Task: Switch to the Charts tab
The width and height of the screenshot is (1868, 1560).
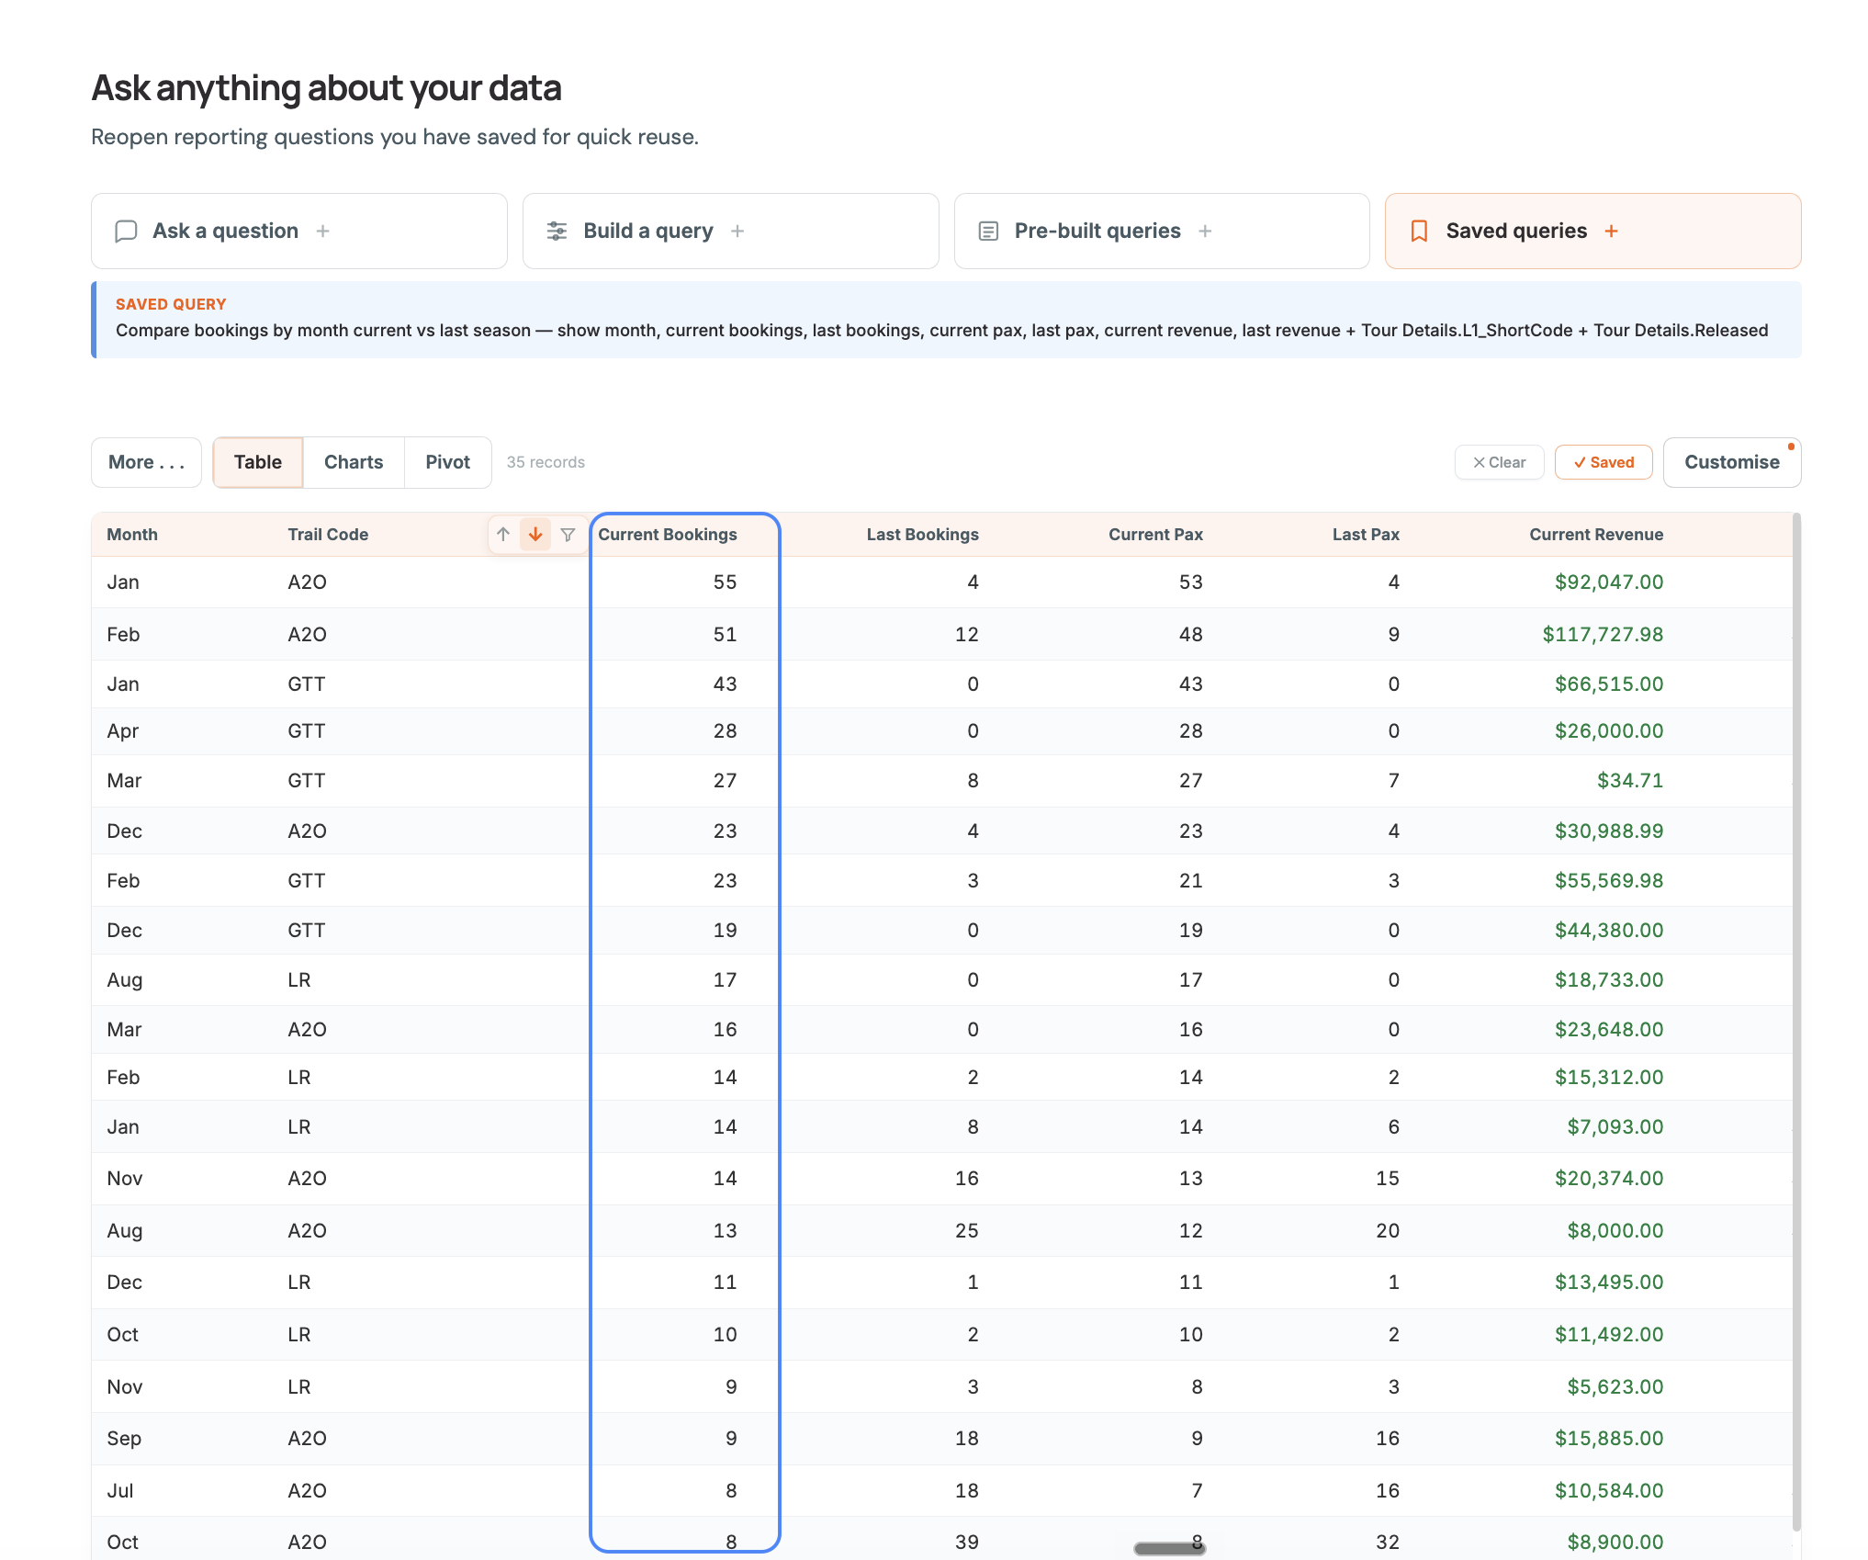Action: click(x=354, y=462)
